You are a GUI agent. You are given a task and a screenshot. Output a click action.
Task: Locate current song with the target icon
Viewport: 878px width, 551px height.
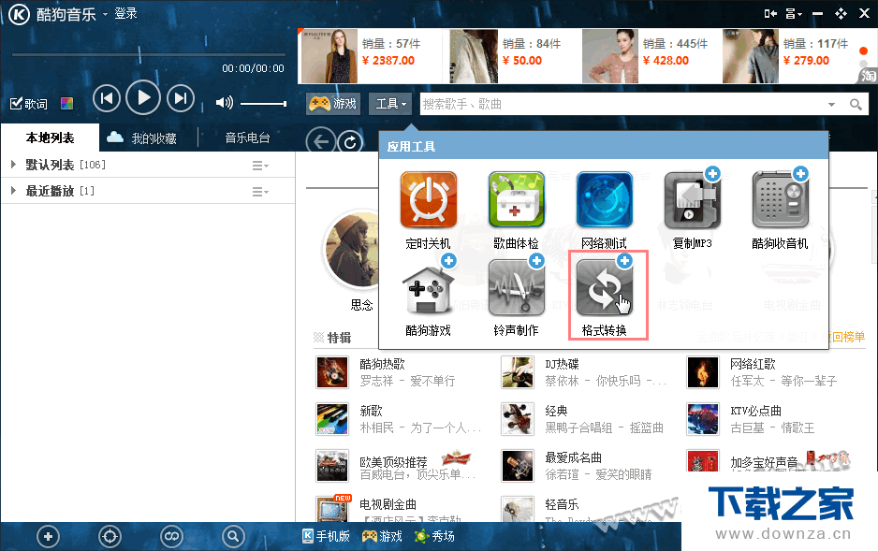tap(110, 536)
